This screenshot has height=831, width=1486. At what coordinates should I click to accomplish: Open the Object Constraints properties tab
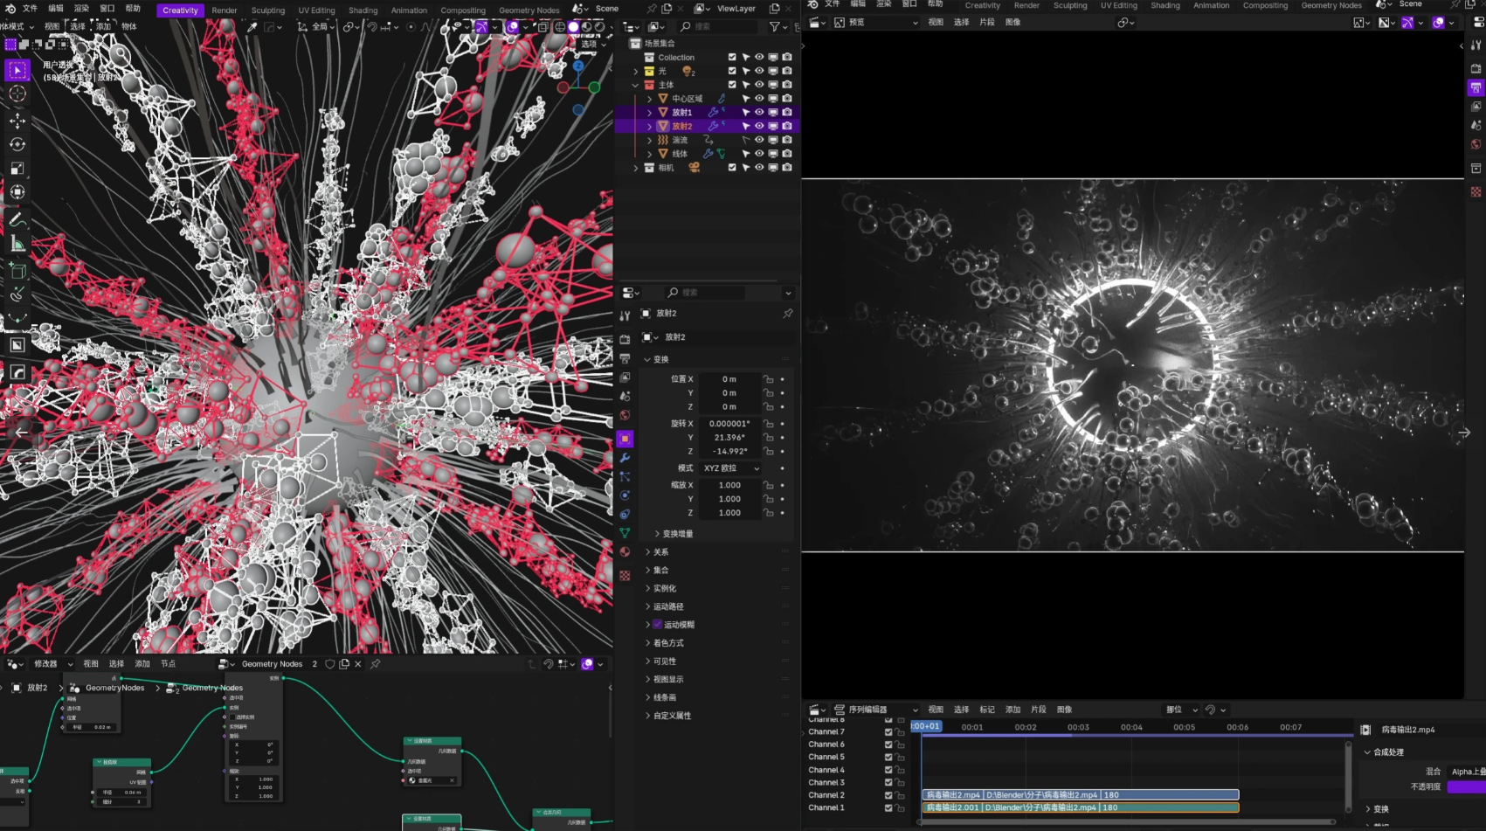pos(625,514)
